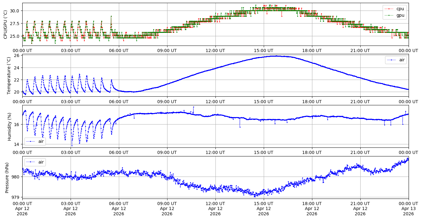Click the Temperature (°C) y-axis label
The width and height of the screenshot is (421, 219).
click(9, 75)
